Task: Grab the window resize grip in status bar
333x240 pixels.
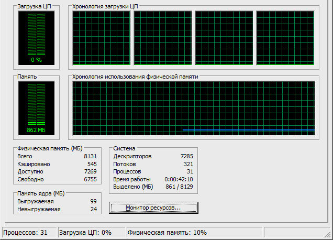Action: point(327,234)
